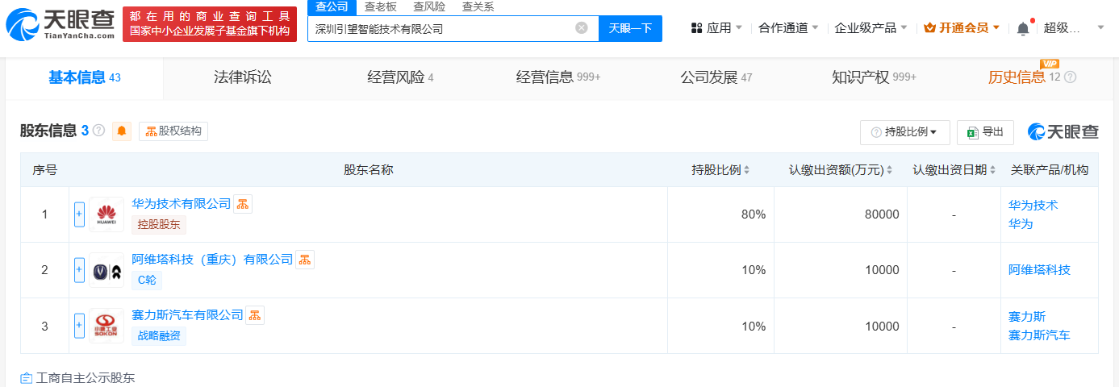Expand row 2 for 阿维塔科技

[79, 270]
